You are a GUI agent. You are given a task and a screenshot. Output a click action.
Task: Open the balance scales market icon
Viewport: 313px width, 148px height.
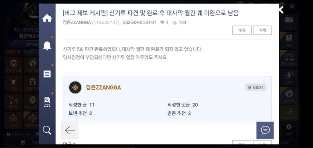click(289, 58)
